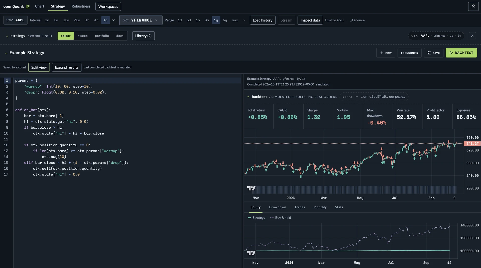Show the Stats results tab

coord(339,207)
